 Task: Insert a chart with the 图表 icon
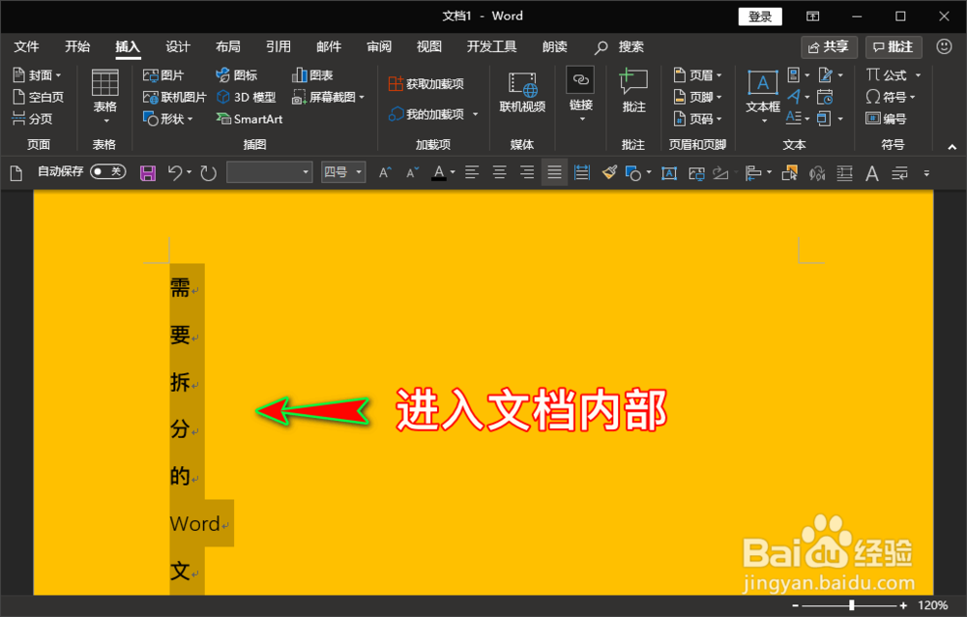click(314, 73)
